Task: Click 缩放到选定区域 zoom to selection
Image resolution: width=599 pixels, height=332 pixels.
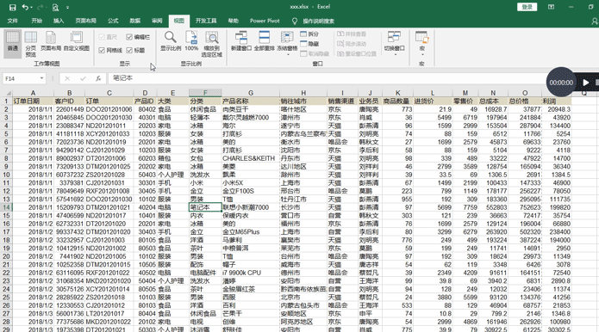Action: (x=212, y=44)
